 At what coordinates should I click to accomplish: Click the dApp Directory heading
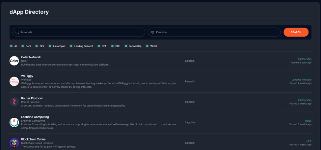click(29, 12)
